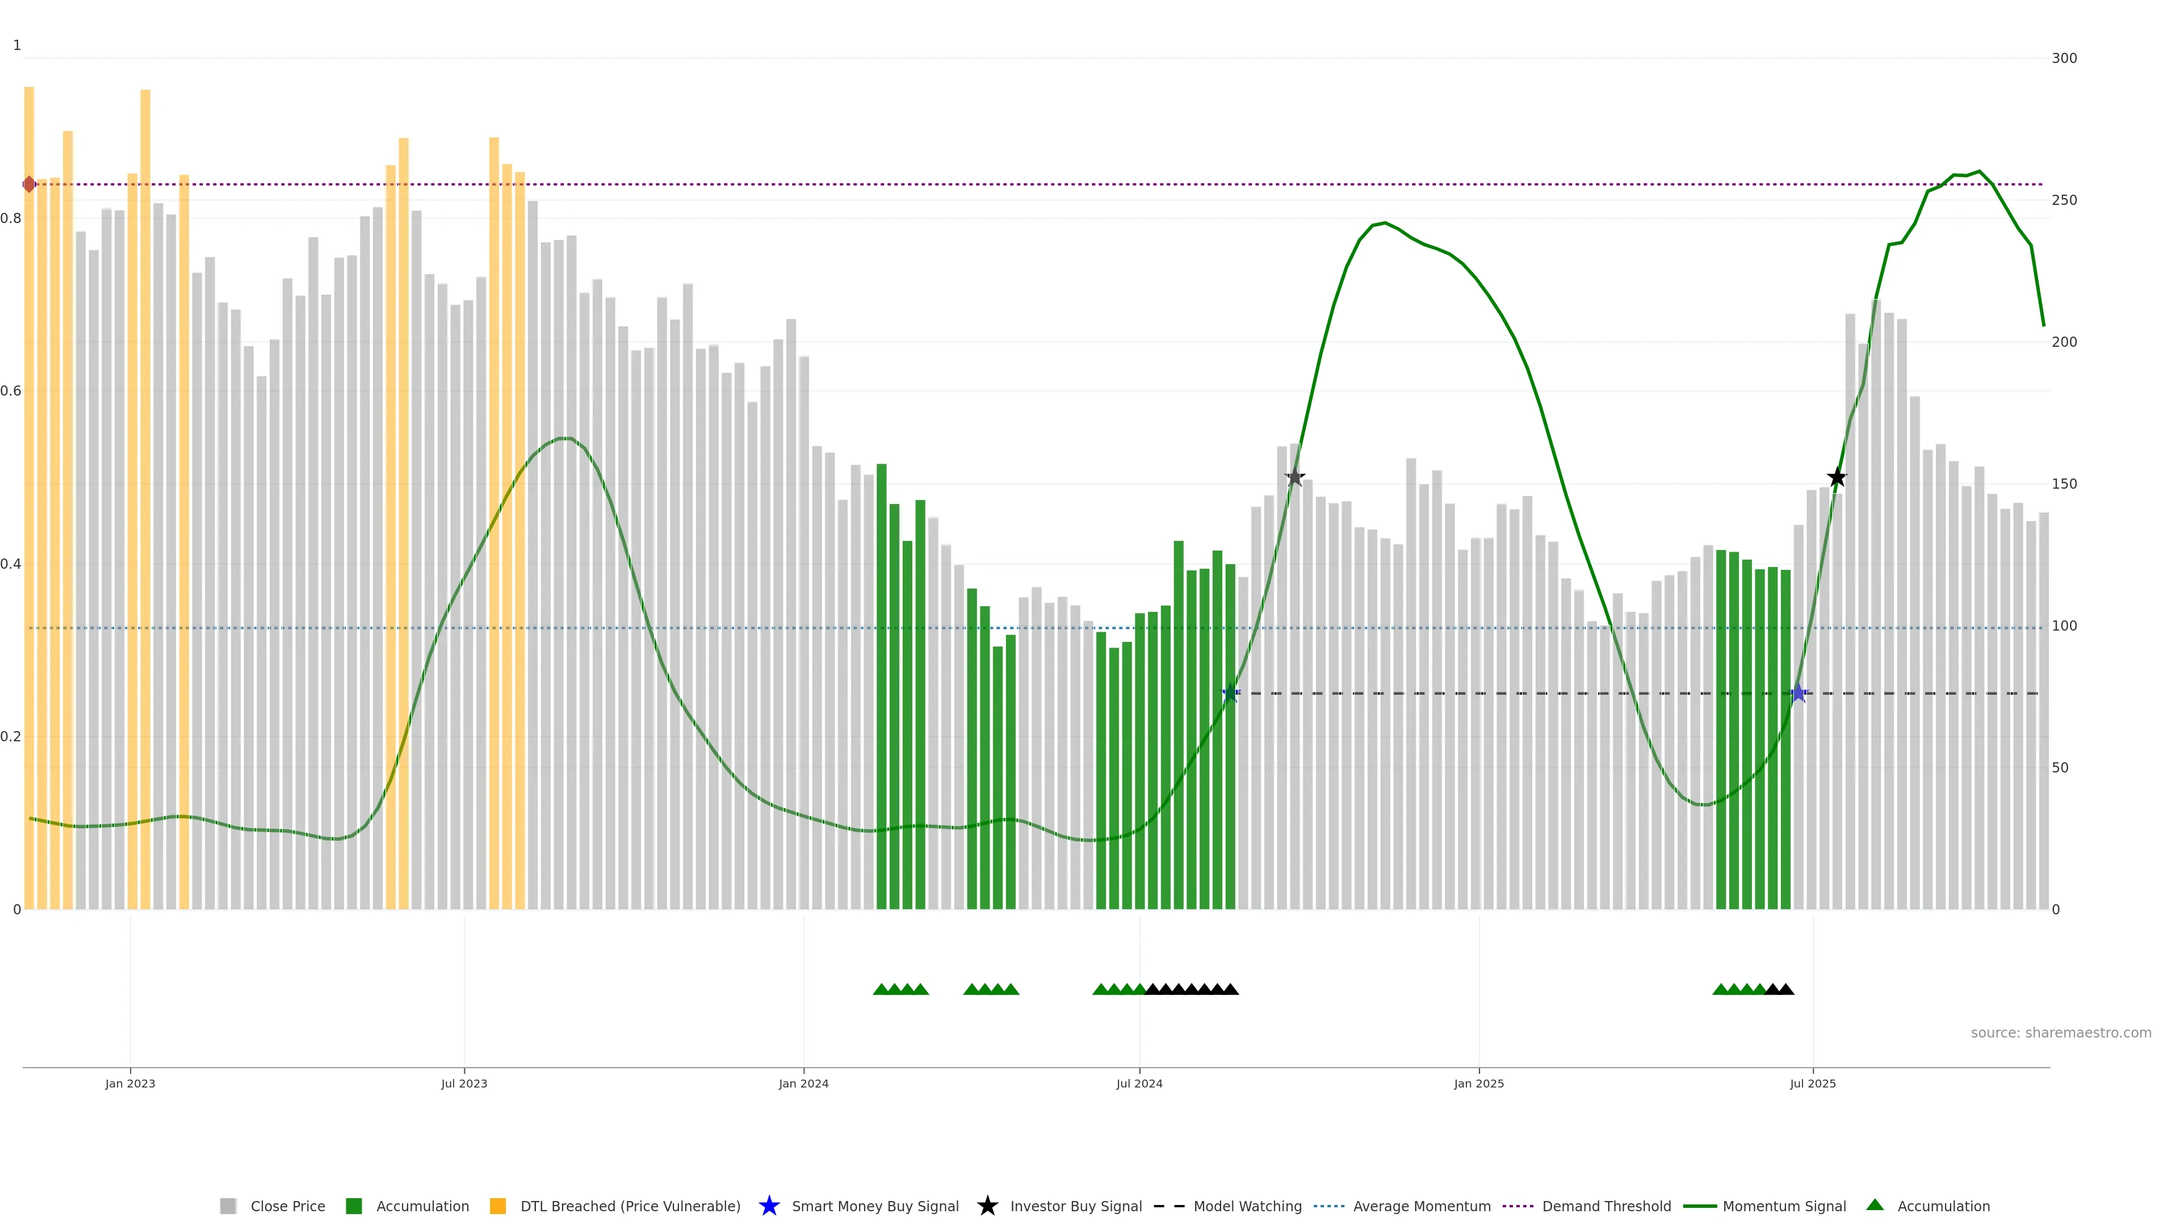Click the black Investor Buy Signal legend star

click(987, 1206)
